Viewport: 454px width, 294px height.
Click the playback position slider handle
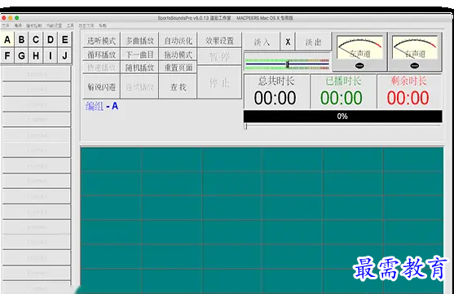(245, 126)
